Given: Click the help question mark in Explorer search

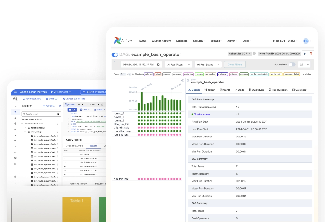Looking at the screenshot, I should tap(58, 114).
